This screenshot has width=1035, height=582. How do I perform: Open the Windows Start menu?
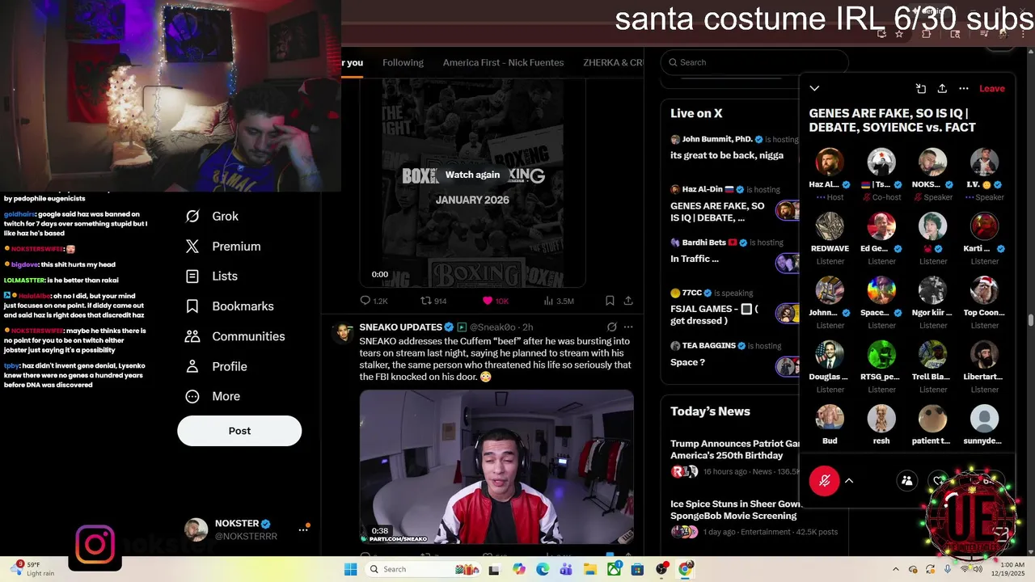pyautogui.click(x=350, y=569)
